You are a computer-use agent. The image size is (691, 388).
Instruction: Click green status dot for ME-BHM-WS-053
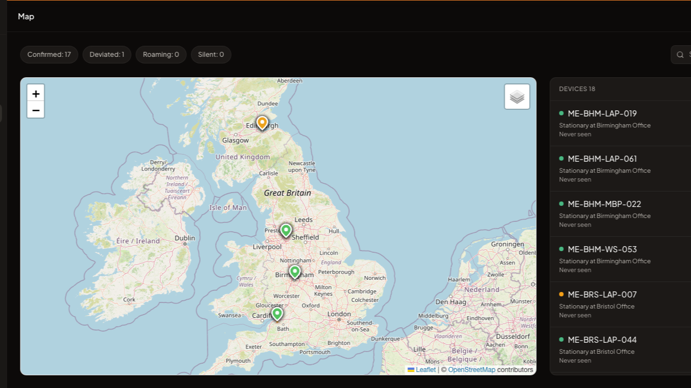click(x=562, y=249)
